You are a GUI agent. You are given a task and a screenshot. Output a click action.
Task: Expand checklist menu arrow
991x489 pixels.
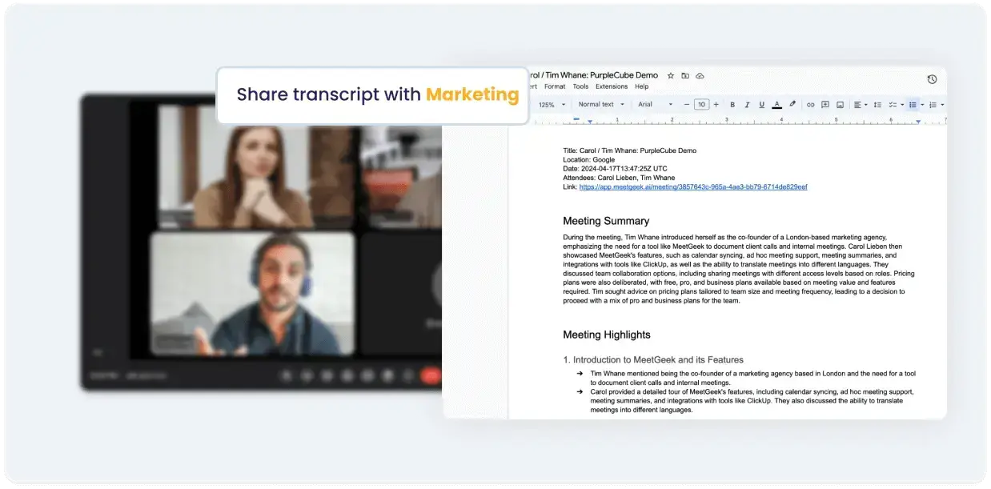[902, 104]
